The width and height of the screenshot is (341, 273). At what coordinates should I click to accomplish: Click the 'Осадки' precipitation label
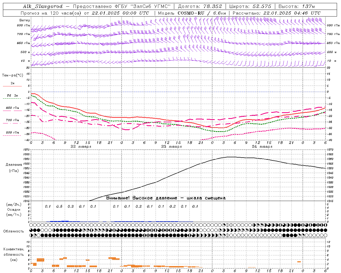coord(14,210)
